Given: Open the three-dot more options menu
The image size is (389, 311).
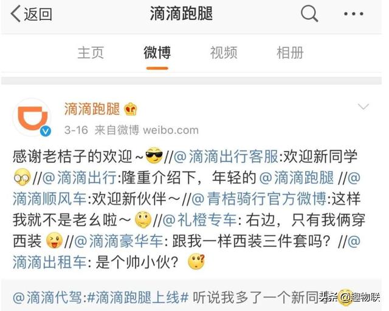Looking at the screenshot, I should pos(354,14).
